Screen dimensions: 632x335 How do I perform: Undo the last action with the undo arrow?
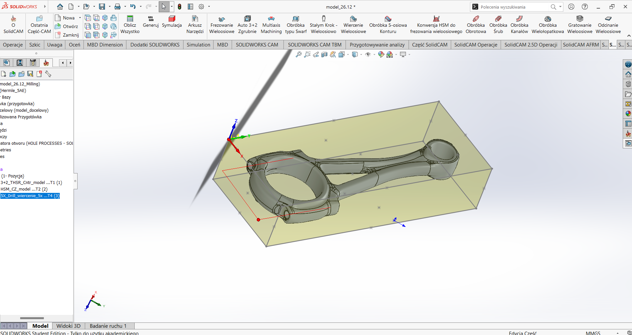pos(133,7)
